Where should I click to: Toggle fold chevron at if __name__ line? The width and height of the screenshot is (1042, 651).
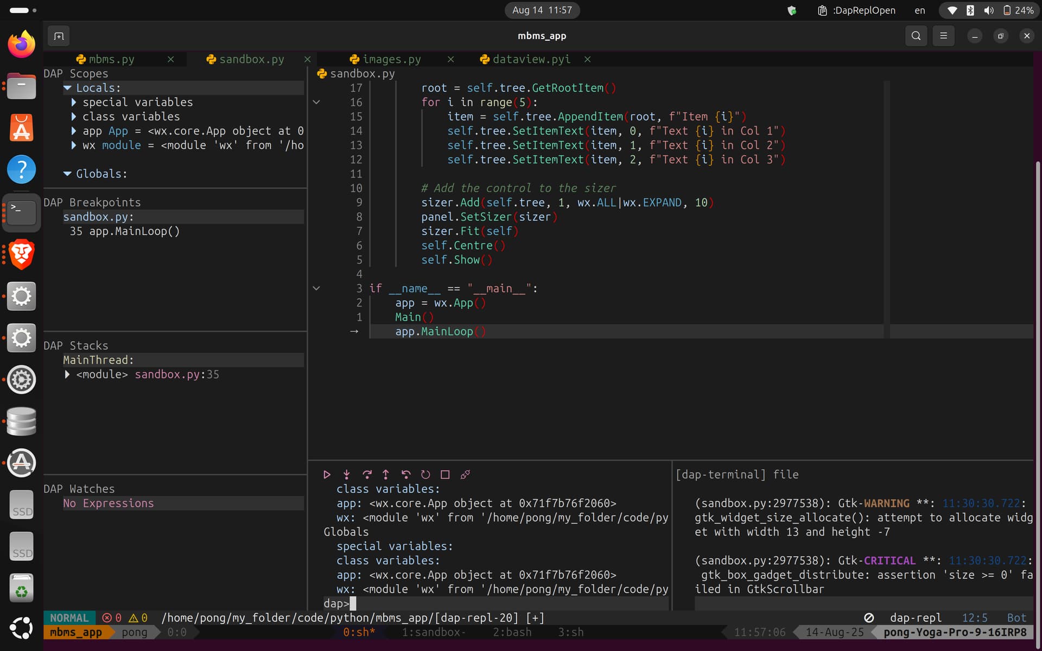[x=316, y=289]
